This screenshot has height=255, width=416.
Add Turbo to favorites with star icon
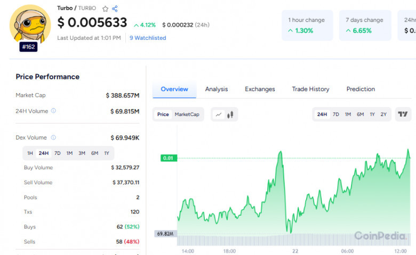[x=105, y=9]
